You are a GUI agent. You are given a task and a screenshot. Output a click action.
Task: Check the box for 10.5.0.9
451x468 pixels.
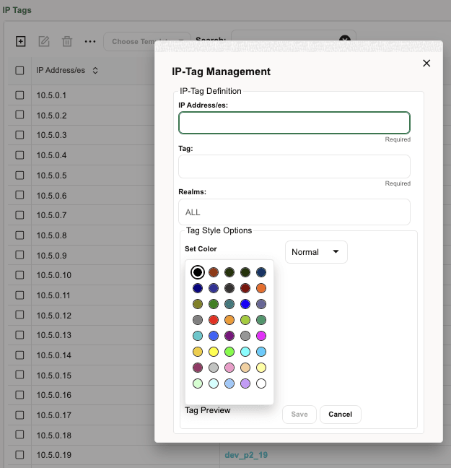(x=19, y=255)
